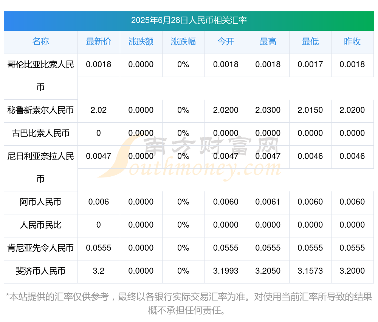The image size is (378, 322).
Task: Select the "涨跌幅" column header
Action: click(183, 42)
